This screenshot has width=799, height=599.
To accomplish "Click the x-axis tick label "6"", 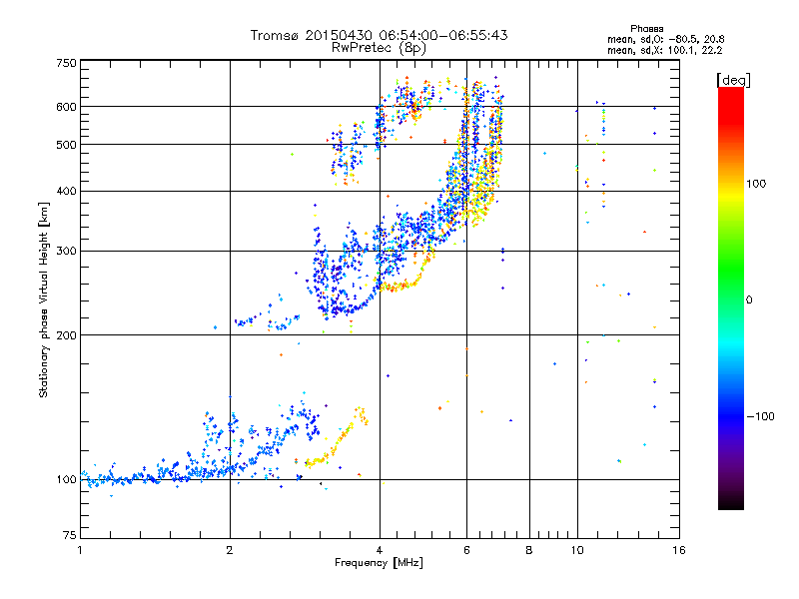I will (466, 550).
